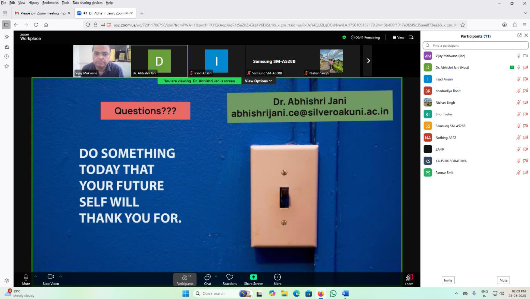
Task: Click the Find a participant search field
Action: tap(475, 45)
